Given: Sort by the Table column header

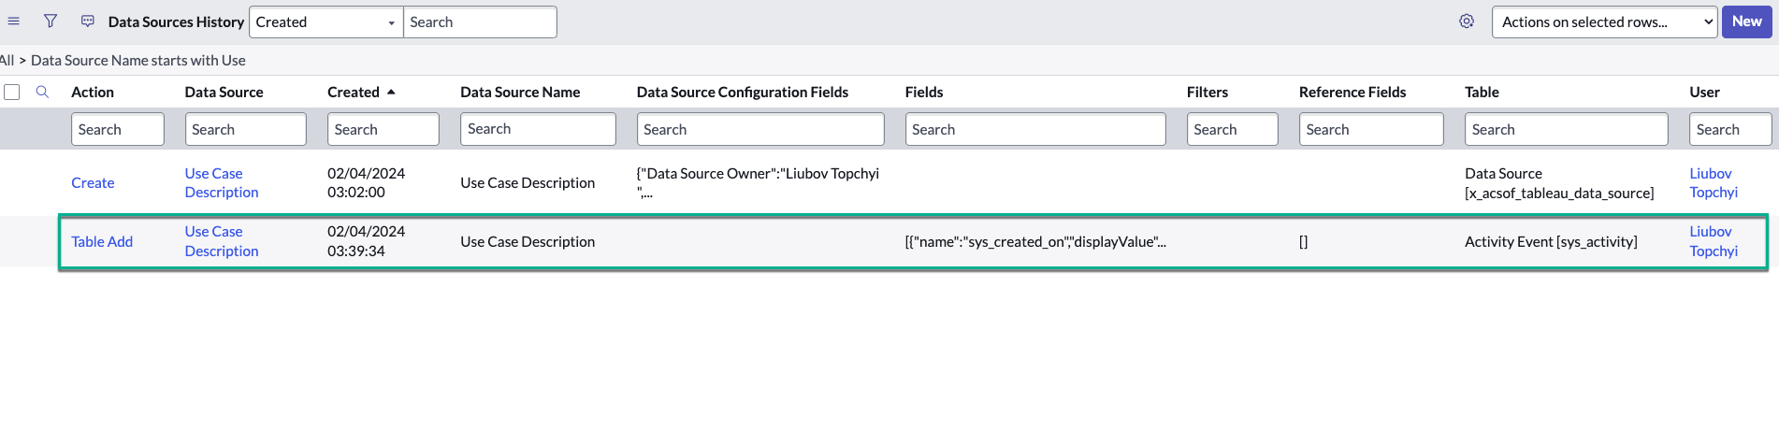Looking at the screenshot, I should [x=1482, y=92].
